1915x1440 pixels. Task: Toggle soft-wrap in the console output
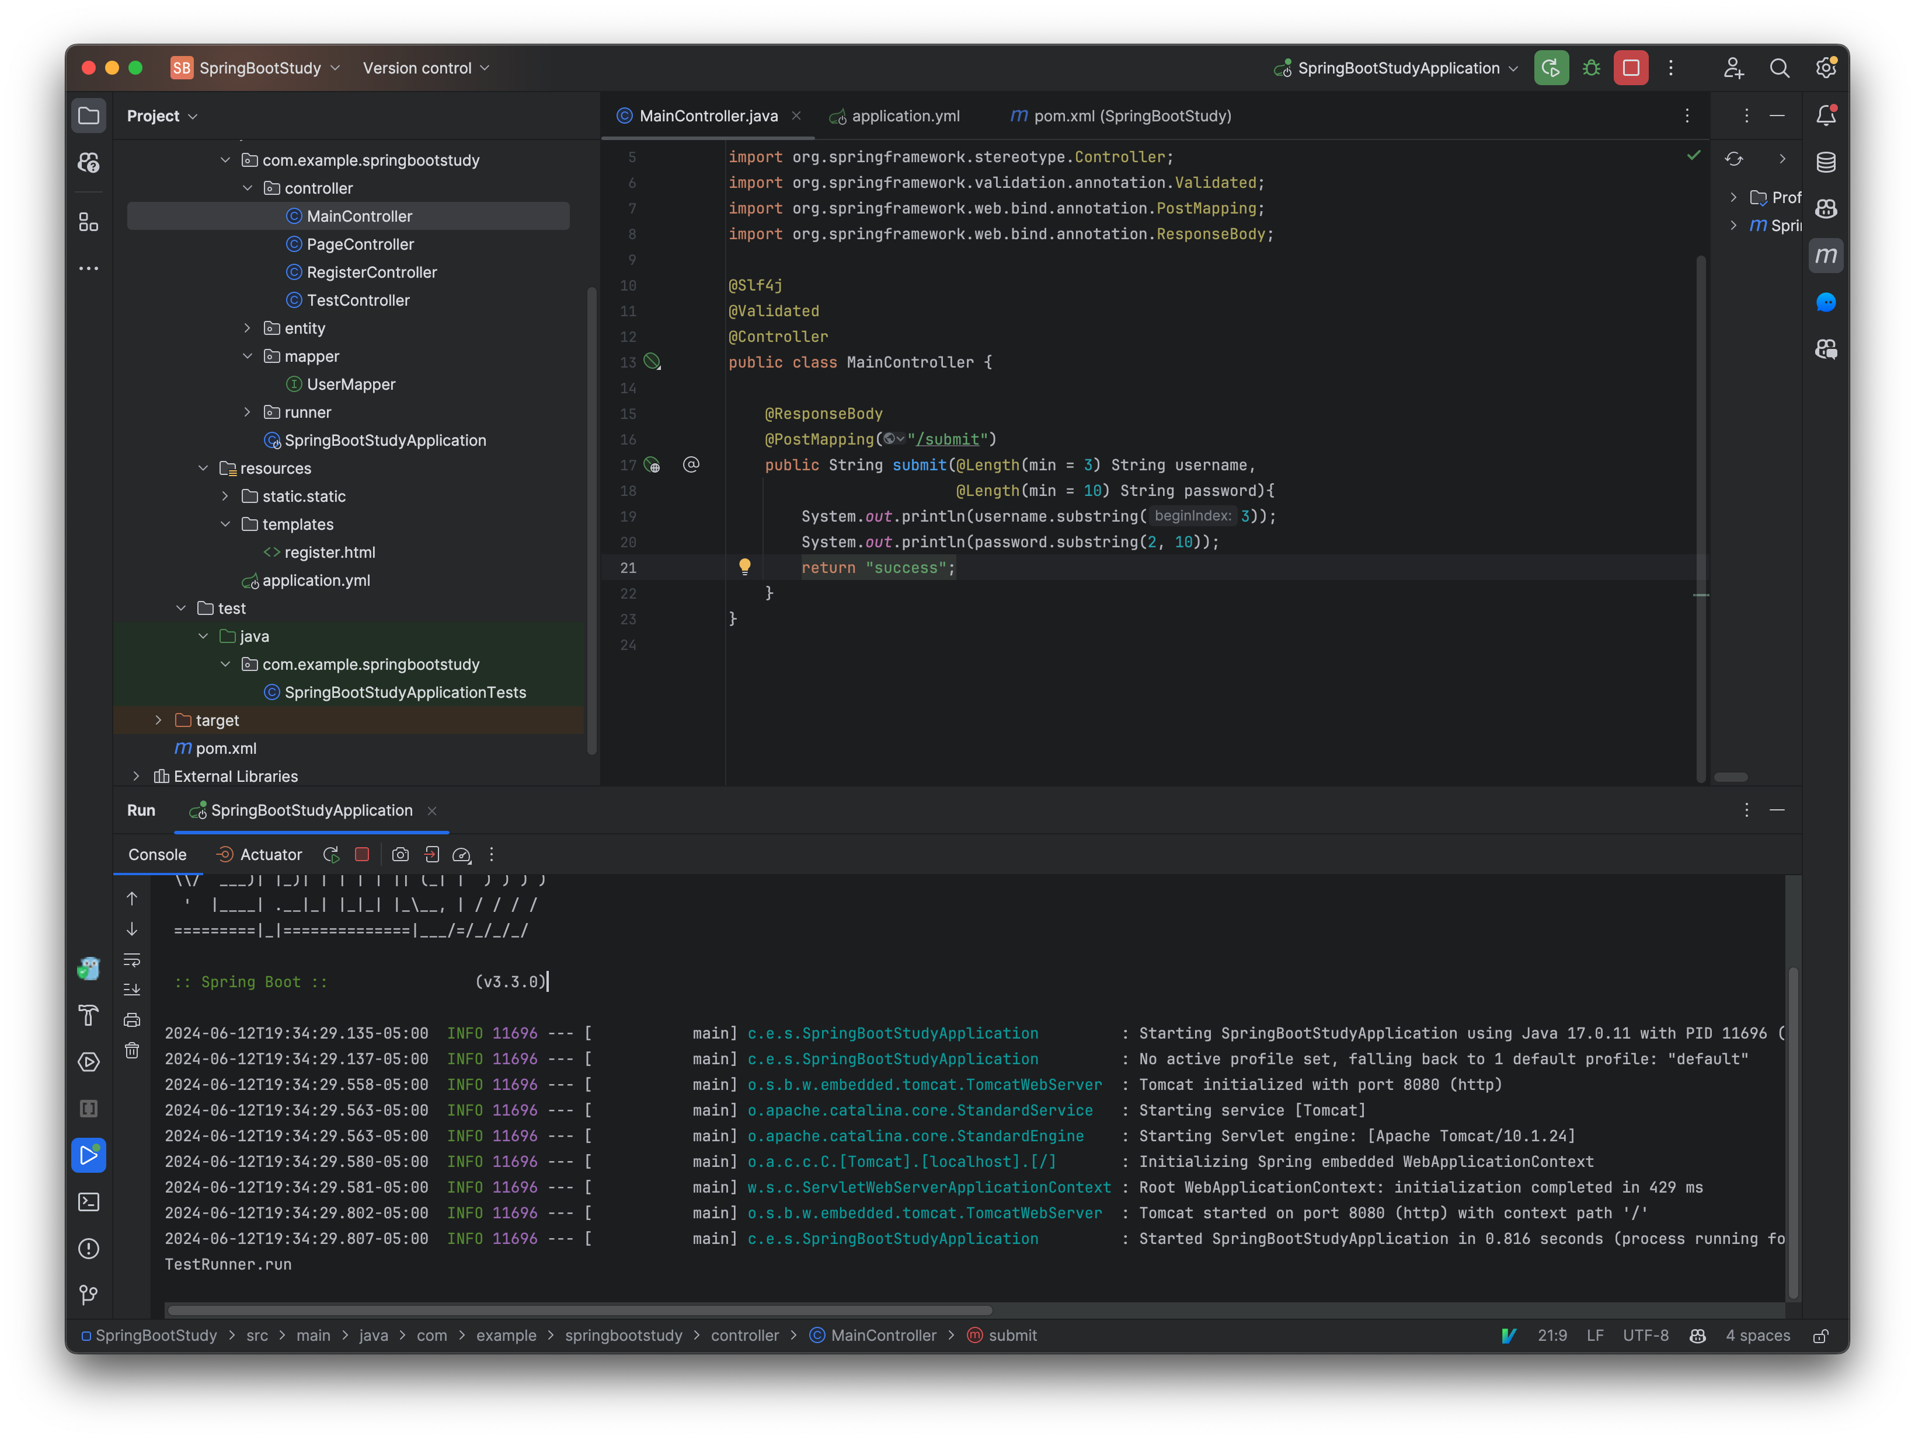point(131,960)
